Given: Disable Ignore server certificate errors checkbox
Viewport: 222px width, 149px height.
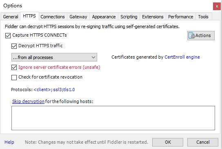Looking at the screenshot, I should [x=14, y=67].
